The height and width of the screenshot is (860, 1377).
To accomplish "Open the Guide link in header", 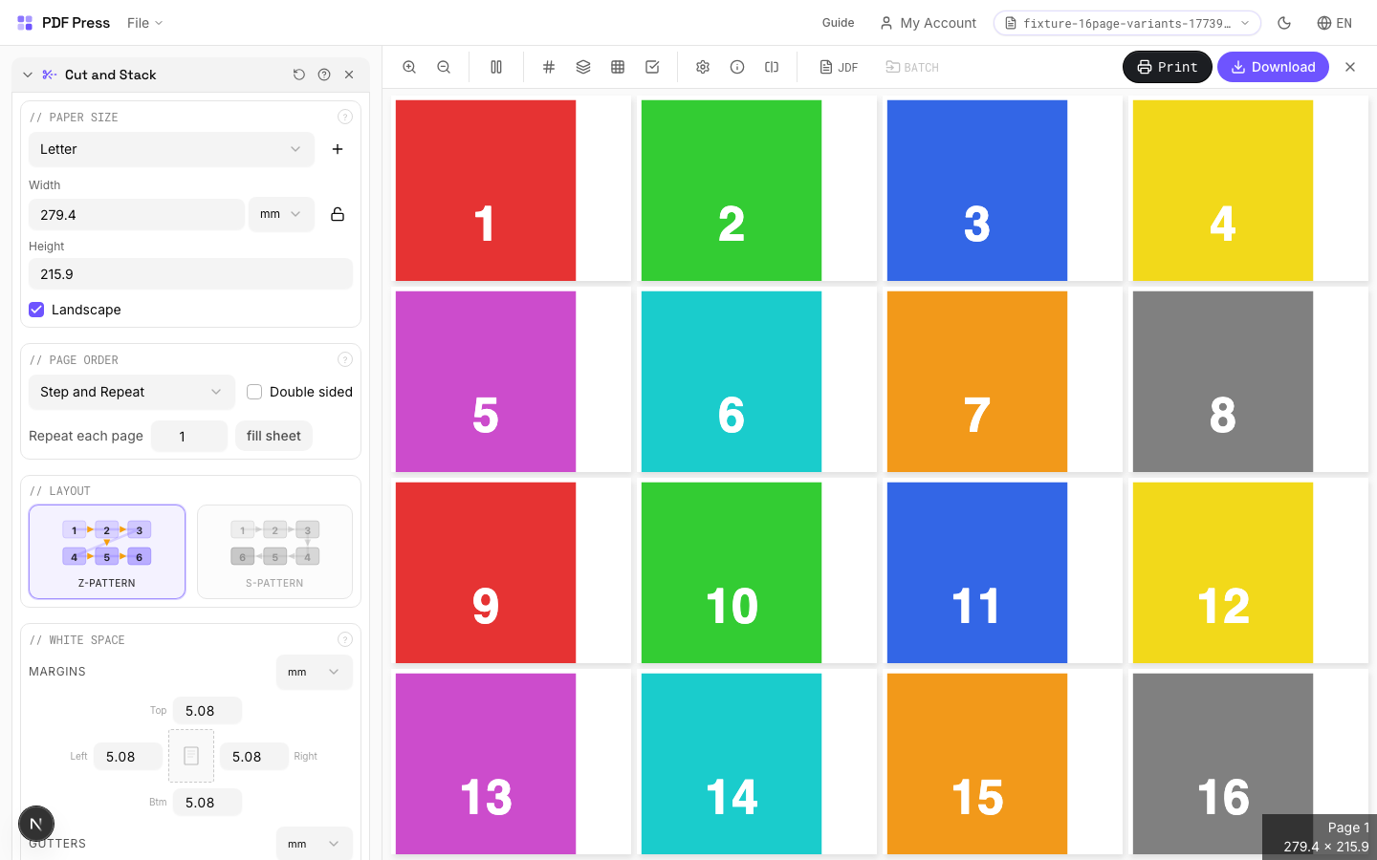I will tap(838, 23).
